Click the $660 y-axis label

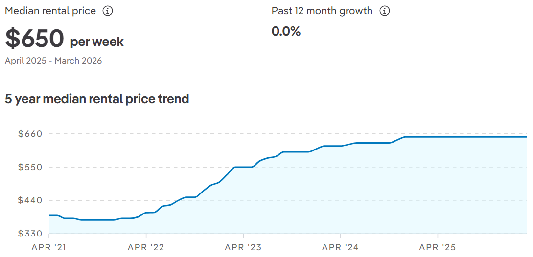coord(30,134)
